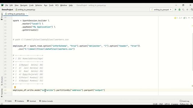
Task: Open the Project tool window
Action: click(x=2, y=16)
